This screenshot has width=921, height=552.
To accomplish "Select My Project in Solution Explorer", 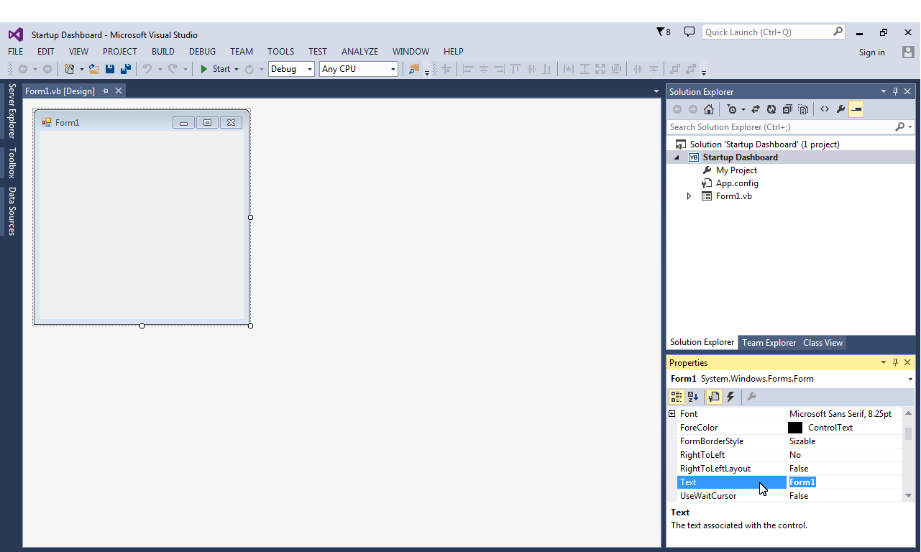I will 736,170.
